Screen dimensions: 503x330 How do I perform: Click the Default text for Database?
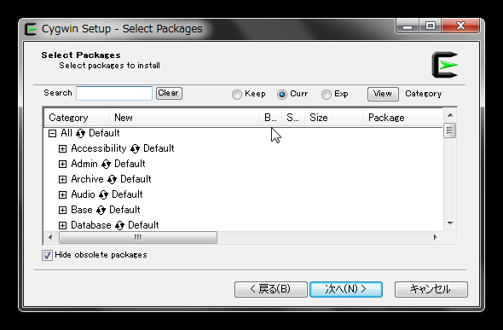click(143, 225)
